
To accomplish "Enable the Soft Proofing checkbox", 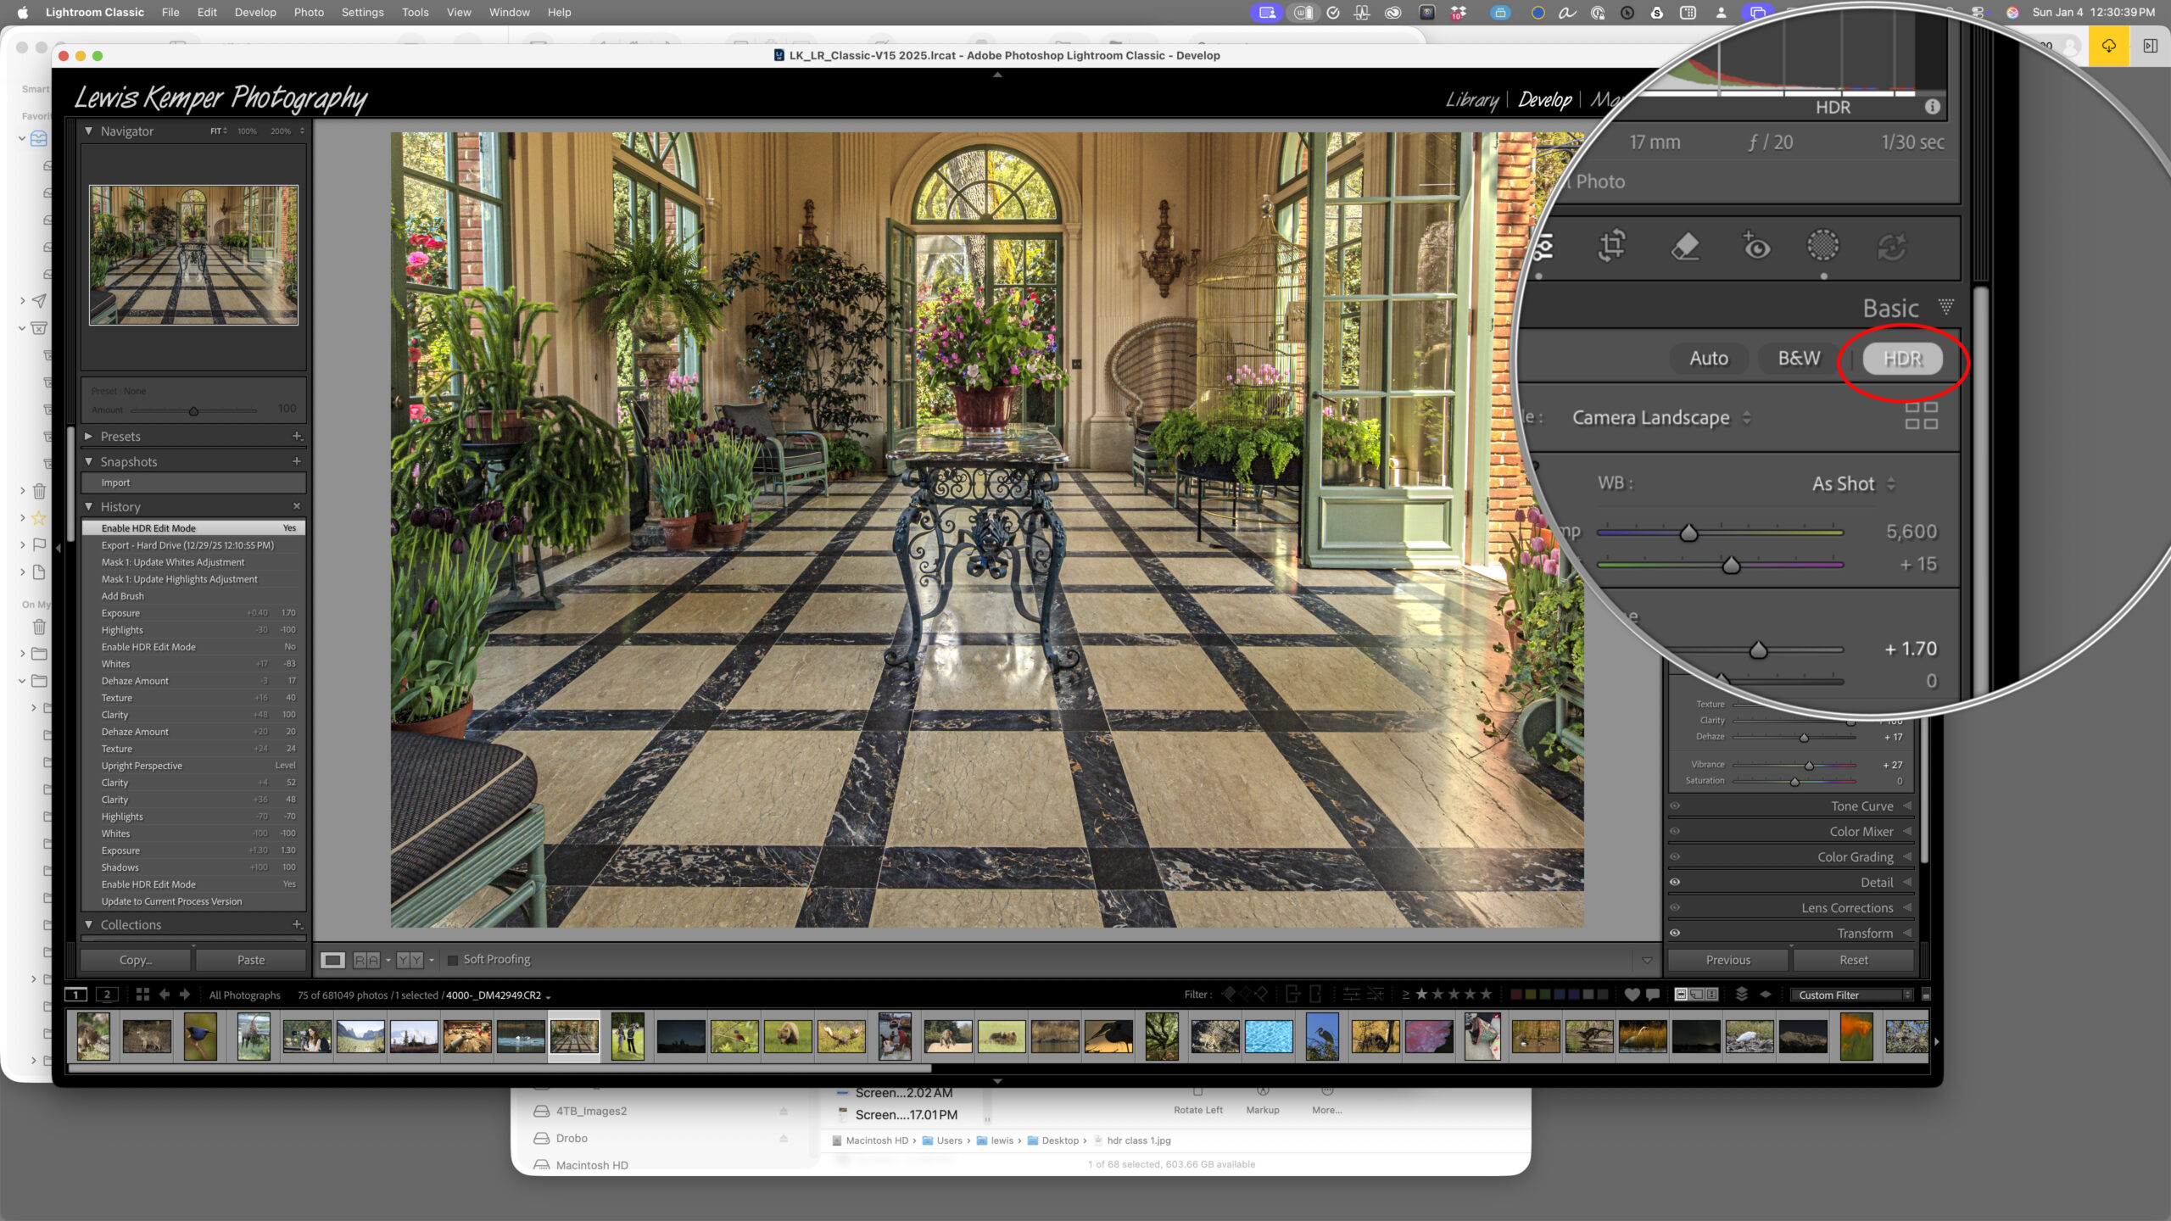I will coord(453,960).
